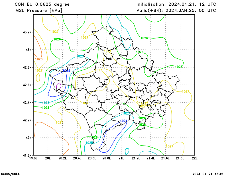Select the "22E" longitude label
Screen dimensions: 228x176
pos(195,158)
